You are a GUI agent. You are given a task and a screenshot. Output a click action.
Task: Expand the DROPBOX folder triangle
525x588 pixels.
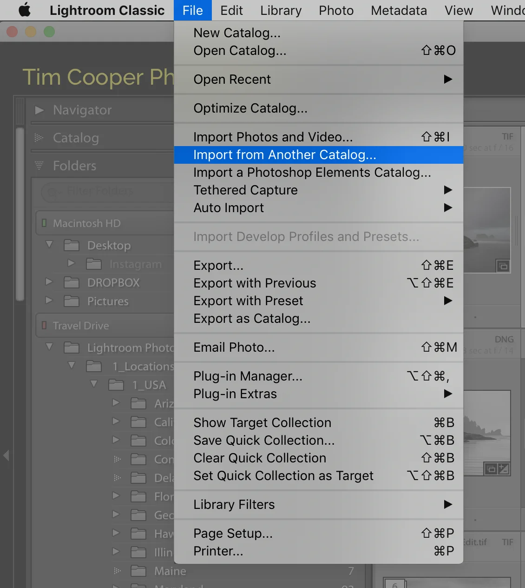pos(49,282)
